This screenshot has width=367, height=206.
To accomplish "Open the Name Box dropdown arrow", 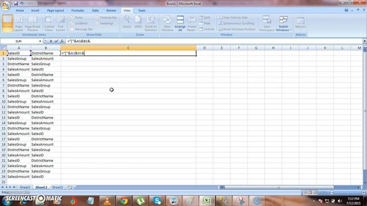I will click(x=40, y=41).
